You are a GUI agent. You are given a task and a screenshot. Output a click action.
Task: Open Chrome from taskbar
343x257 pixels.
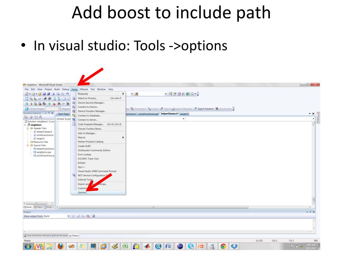tap(223, 246)
